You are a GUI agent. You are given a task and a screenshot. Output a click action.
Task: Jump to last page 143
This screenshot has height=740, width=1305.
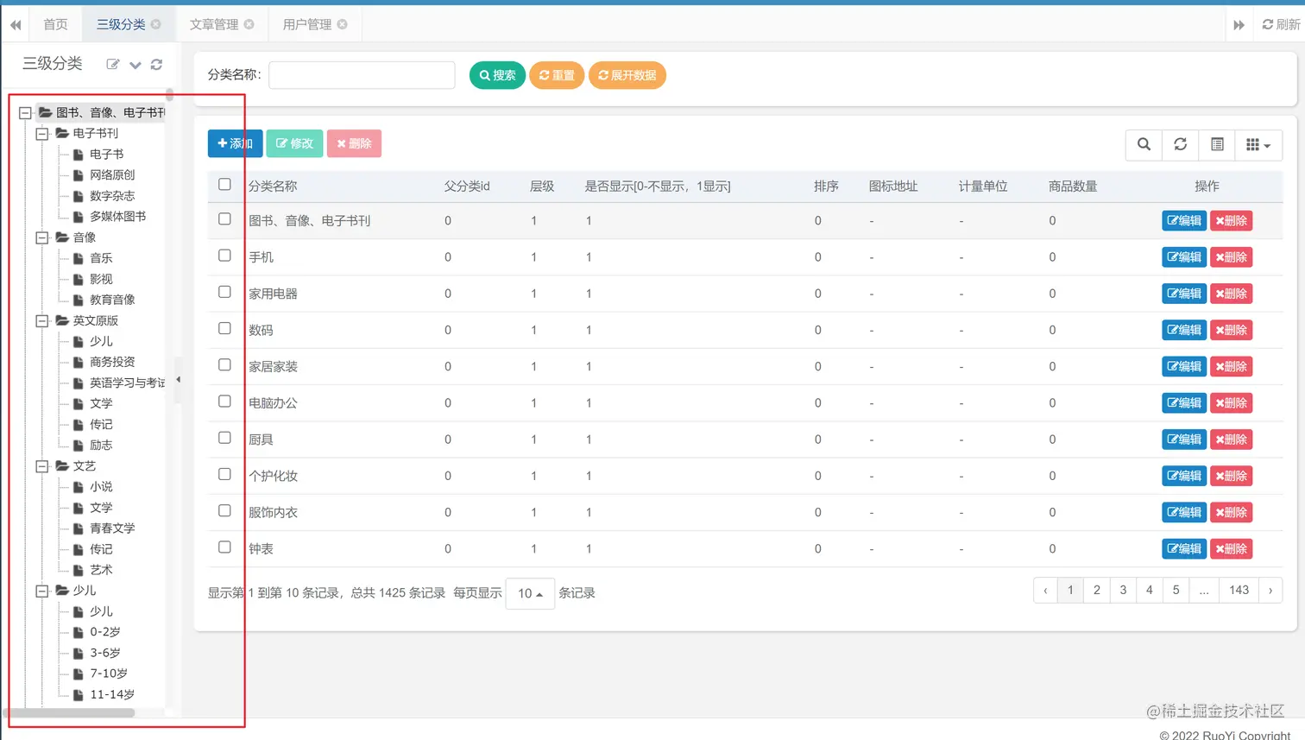pos(1239,591)
